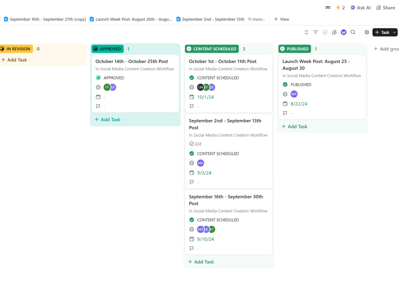Click calendar icon on September 16th card
399x299 pixels.
192,239
